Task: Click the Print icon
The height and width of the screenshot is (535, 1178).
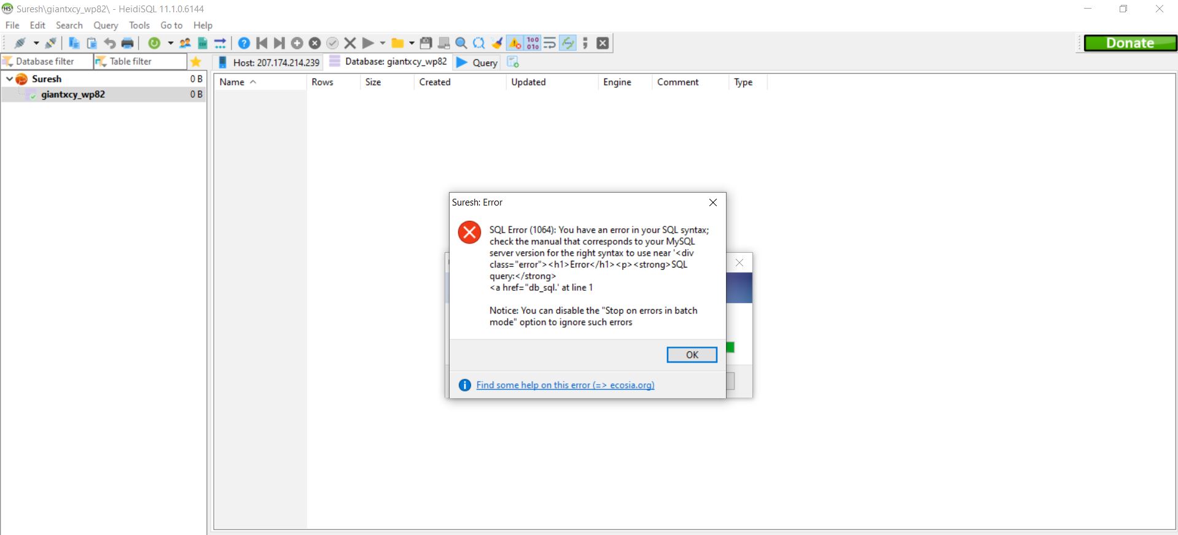Action: coord(128,43)
